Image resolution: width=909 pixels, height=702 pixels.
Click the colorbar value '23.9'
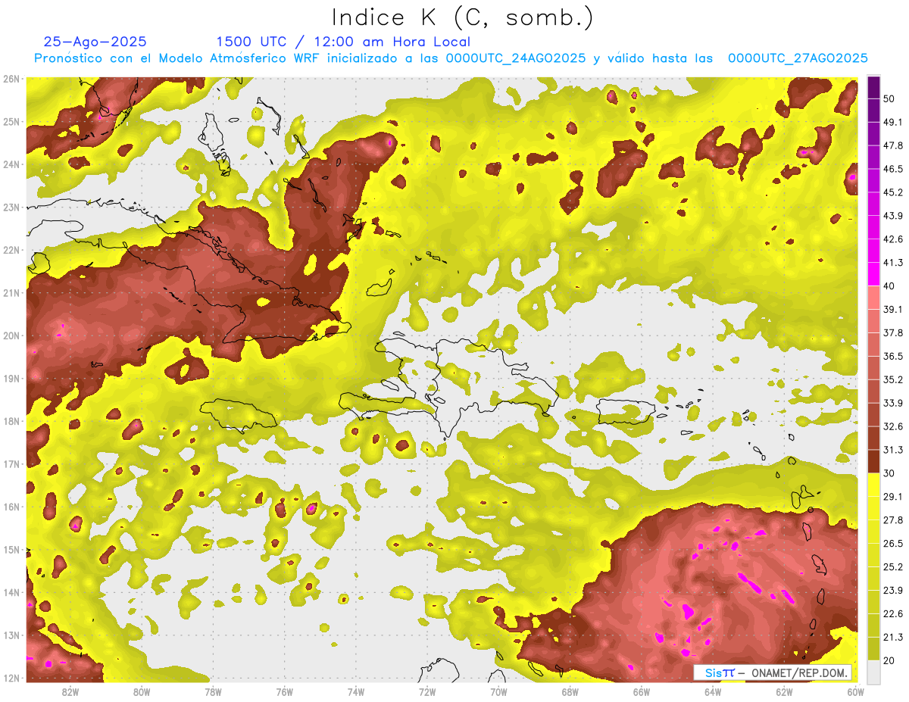pyautogui.click(x=892, y=590)
